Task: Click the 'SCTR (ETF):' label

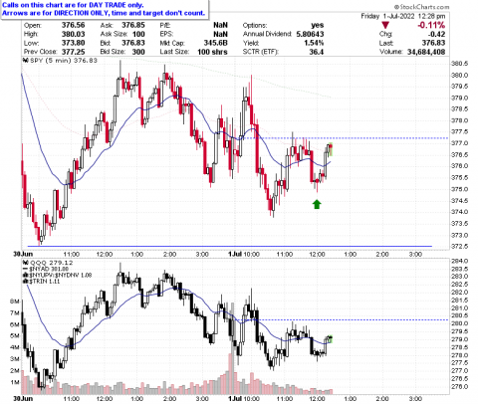Action: [261, 52]
